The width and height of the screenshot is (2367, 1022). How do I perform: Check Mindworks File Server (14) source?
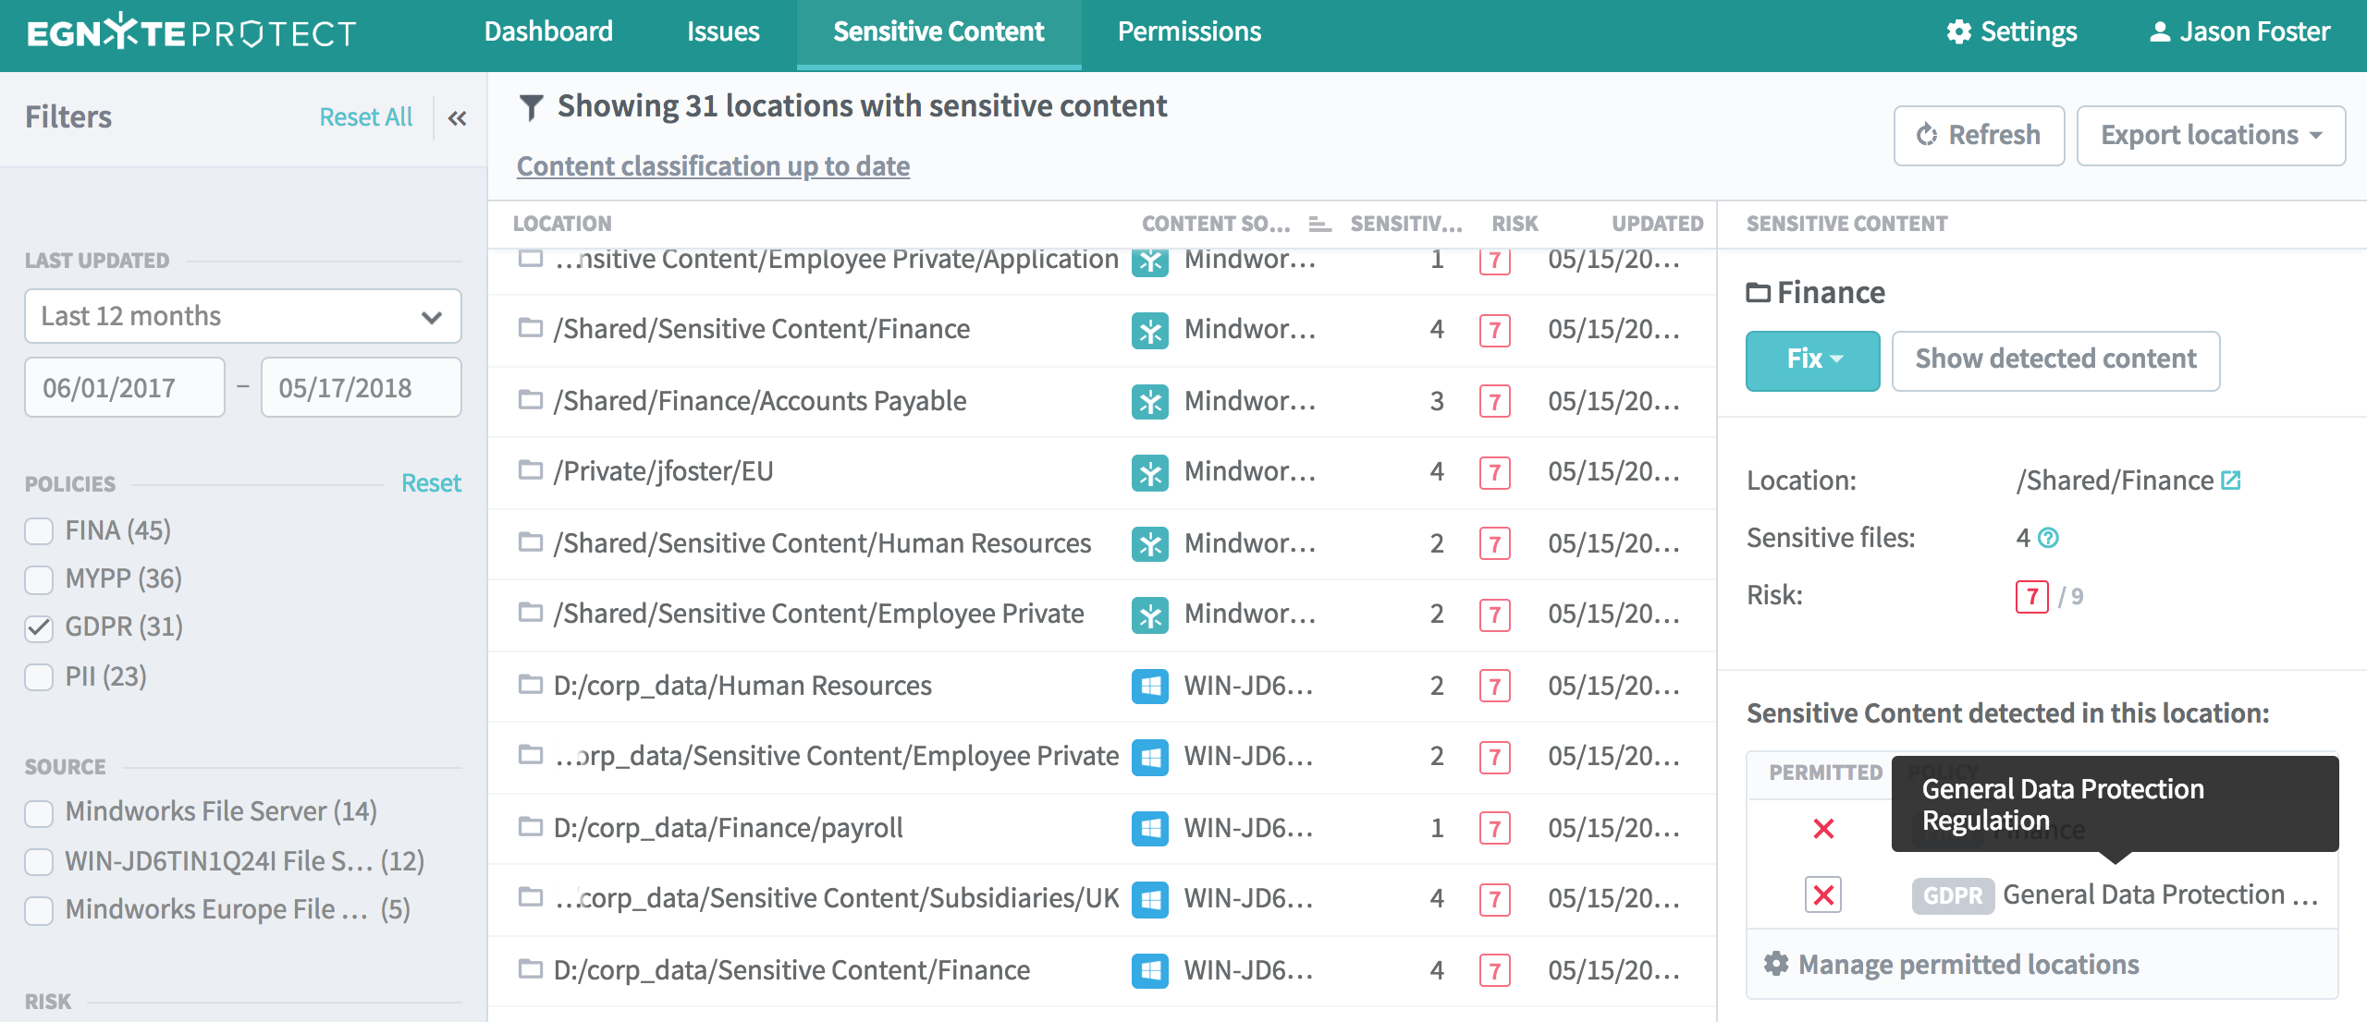[x=39, y=812]
